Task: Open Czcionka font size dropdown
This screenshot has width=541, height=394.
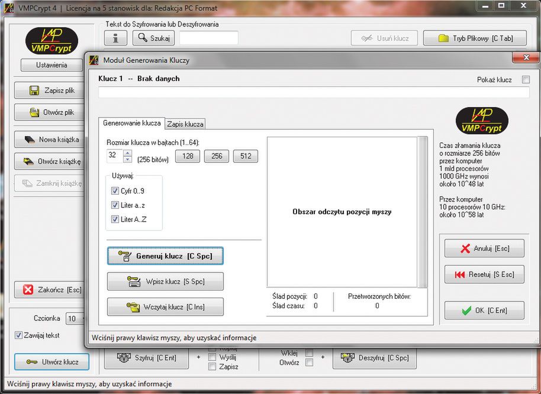Action: [x=75, y=318]
